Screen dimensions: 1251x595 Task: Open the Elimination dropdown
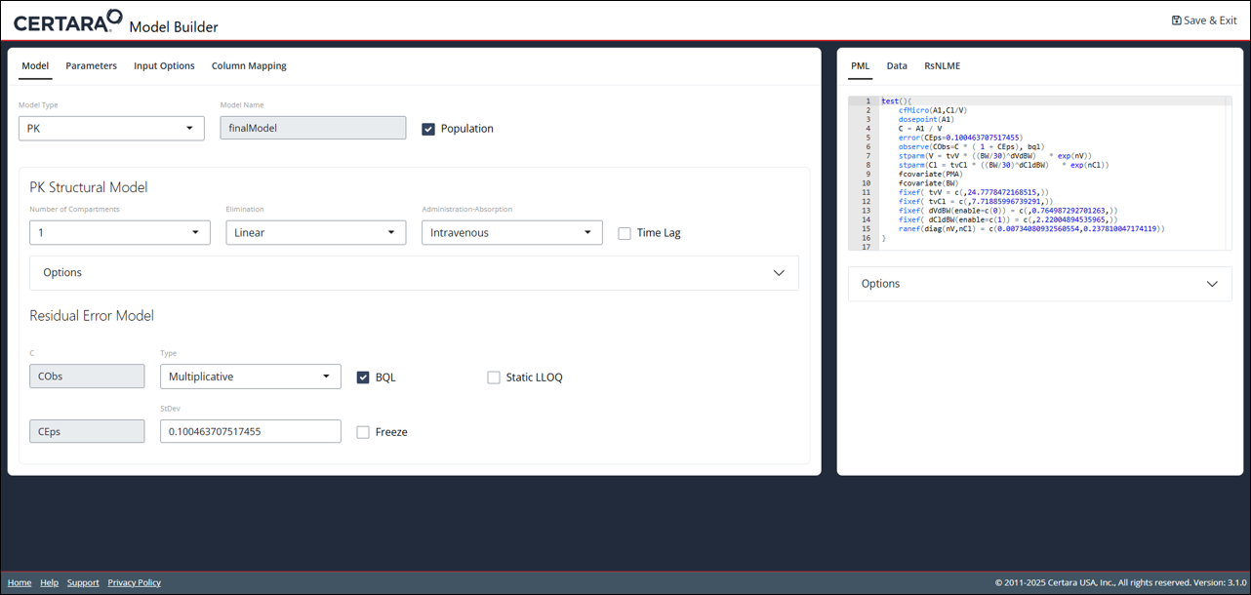click(x=316, y=232)
